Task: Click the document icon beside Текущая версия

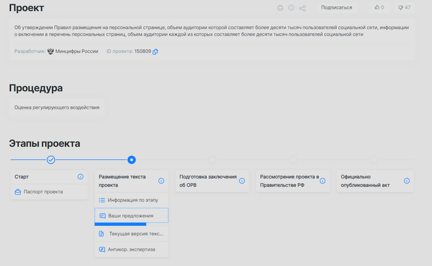Action: coord(101,234)
